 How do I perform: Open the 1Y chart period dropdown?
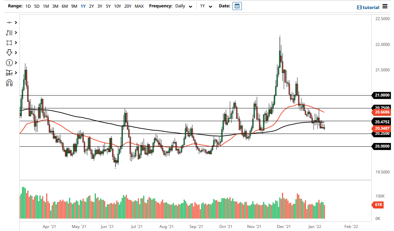click(x=206, y=6)
